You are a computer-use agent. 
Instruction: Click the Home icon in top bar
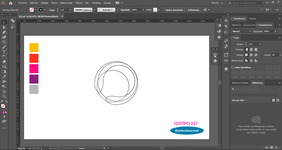pos(11,3)
